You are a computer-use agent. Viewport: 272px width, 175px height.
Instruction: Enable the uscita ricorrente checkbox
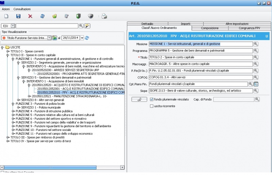pos(152,106)
